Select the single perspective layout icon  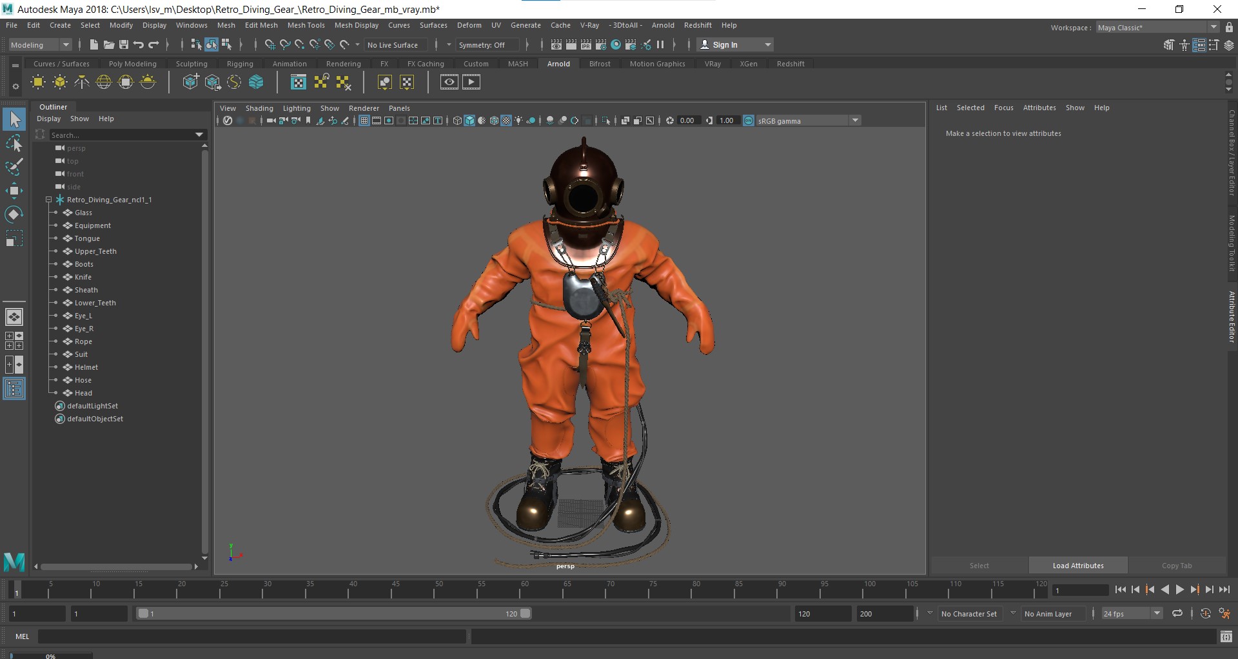[x=14, y=317]
